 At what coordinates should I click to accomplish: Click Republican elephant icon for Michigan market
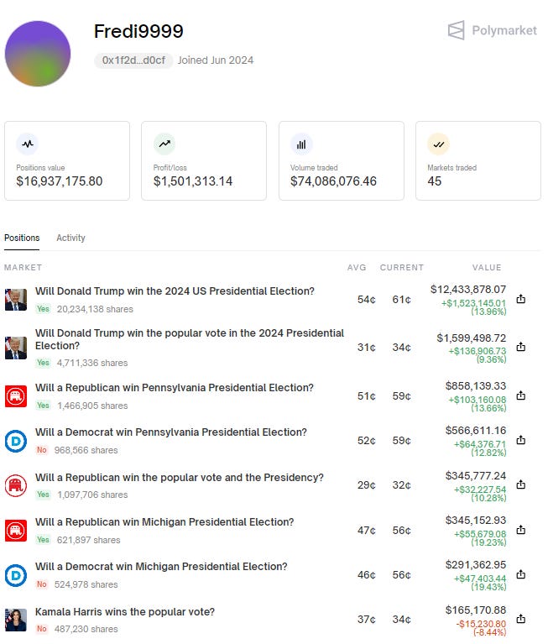click(x=16, y=531)
